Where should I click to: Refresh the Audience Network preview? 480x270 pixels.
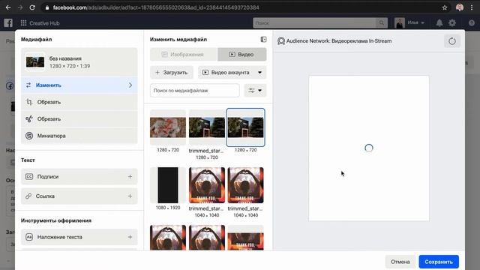pyautogui.click(x=452, y=41)
